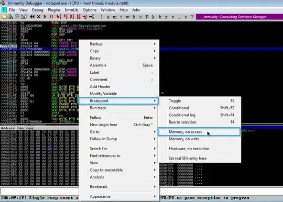The height and width of the screenshot is (202, 283).
Task: Open the Plugins menu
Action: pos(54,10)
